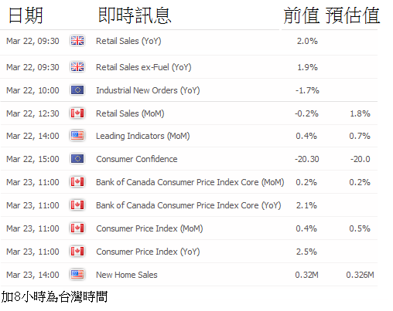This screenshot has width=393, height=311.
Task: Click the 預估值 column header
Action: 353,15
